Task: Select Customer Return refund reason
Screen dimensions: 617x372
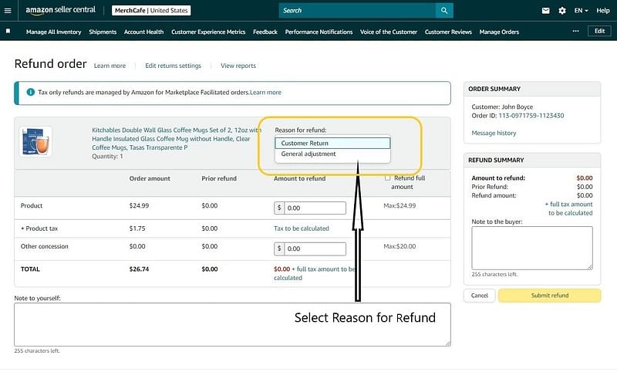Action: pos(332,143)
